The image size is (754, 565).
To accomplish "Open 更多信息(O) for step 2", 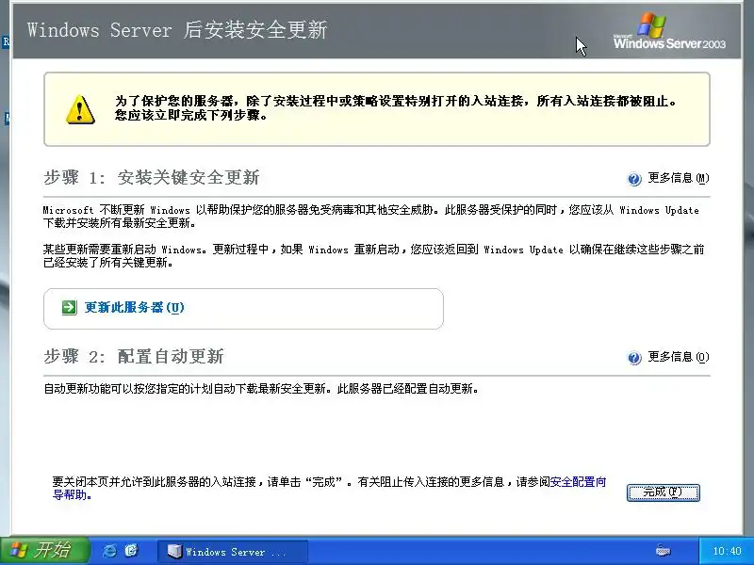I will coord(678,357).
